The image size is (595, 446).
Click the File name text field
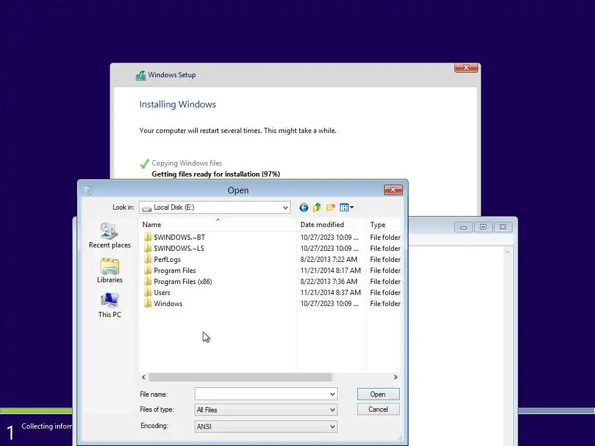pyautogui.click(x=262, y=394)
